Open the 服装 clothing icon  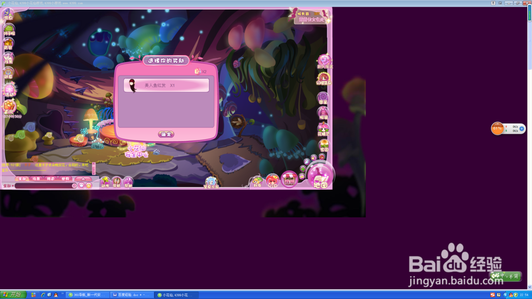(x=323, y=113)
